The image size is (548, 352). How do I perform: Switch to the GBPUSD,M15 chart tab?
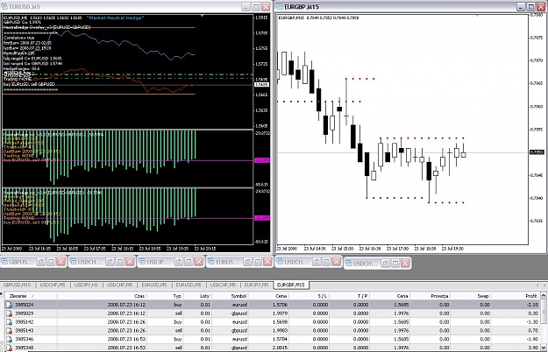[18, 285]
